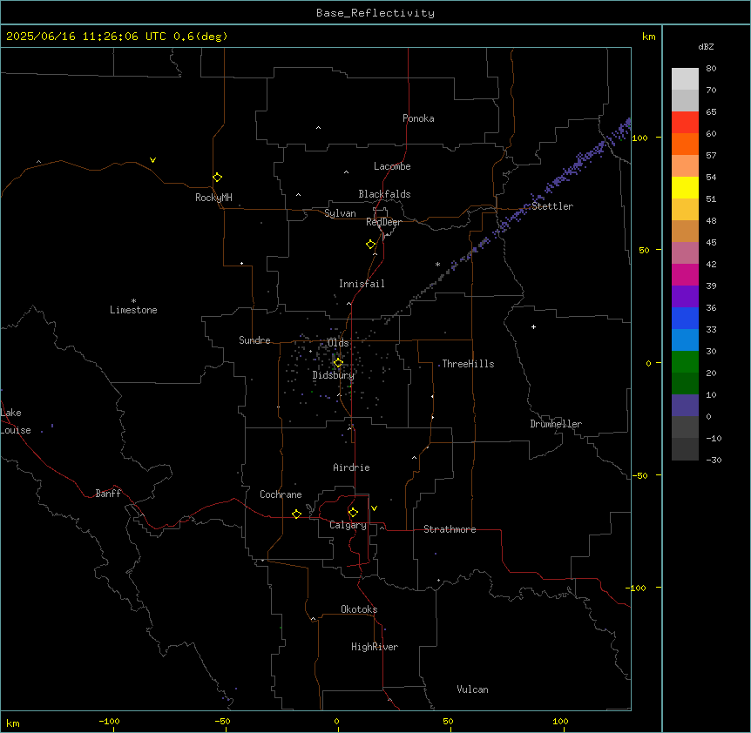Click the Louise label at the left edge

click(16, 430)
